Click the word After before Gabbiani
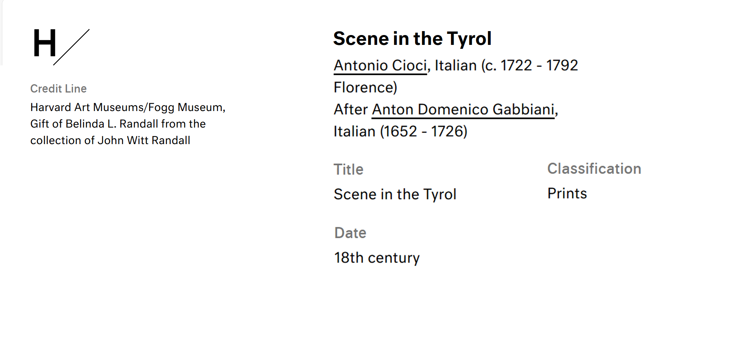744x350 pixels. click(350, 109)
